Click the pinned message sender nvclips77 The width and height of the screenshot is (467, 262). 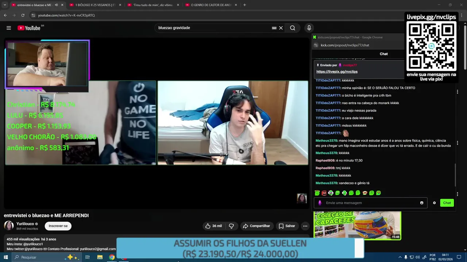point(350,65)
